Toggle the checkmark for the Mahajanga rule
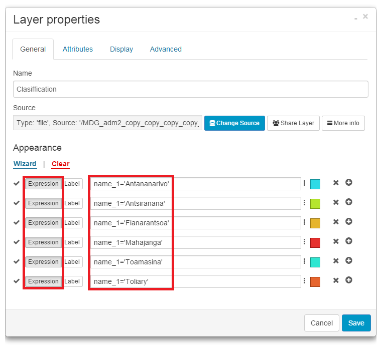 coord(17,242)
